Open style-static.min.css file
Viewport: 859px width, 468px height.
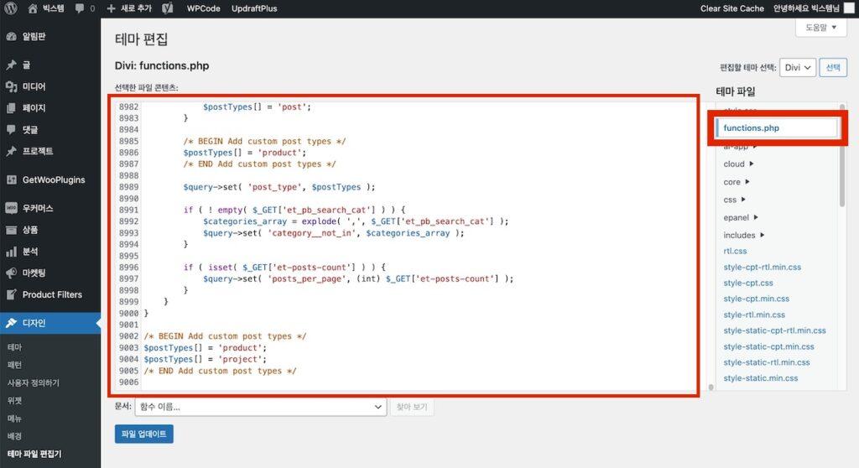click(x=760, y=378)
